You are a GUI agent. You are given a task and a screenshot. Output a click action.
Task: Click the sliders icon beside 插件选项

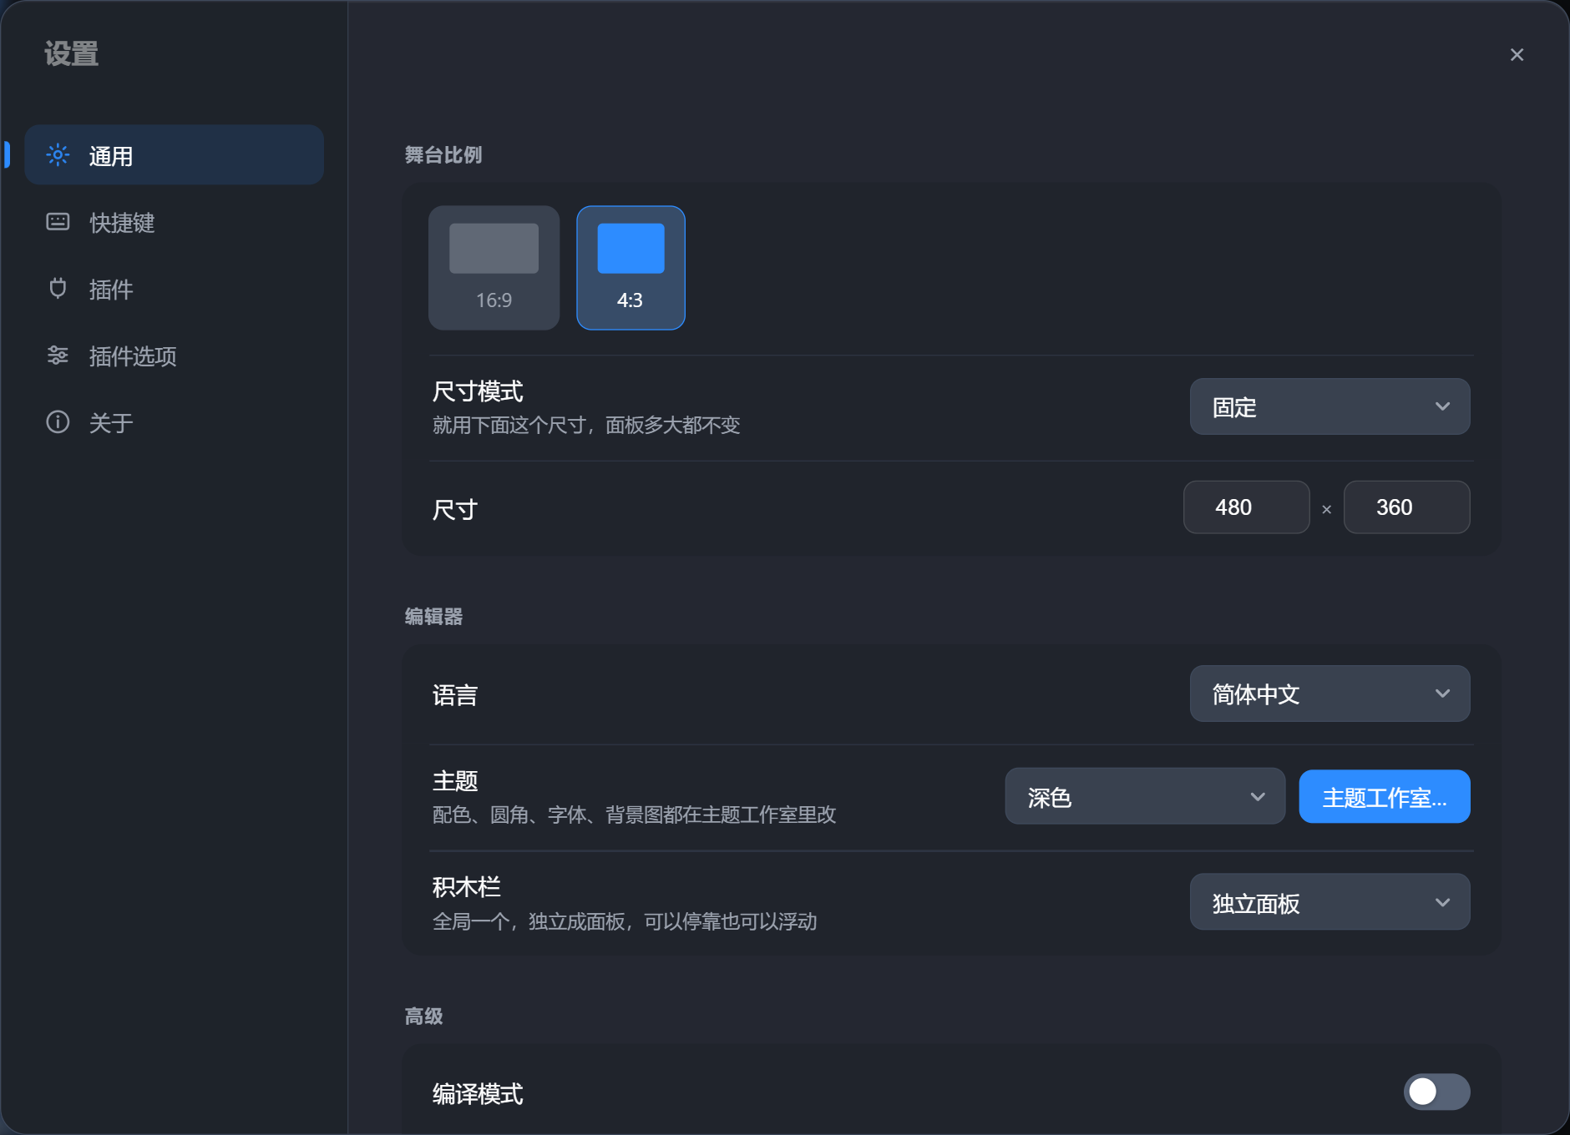coord(58,356)
